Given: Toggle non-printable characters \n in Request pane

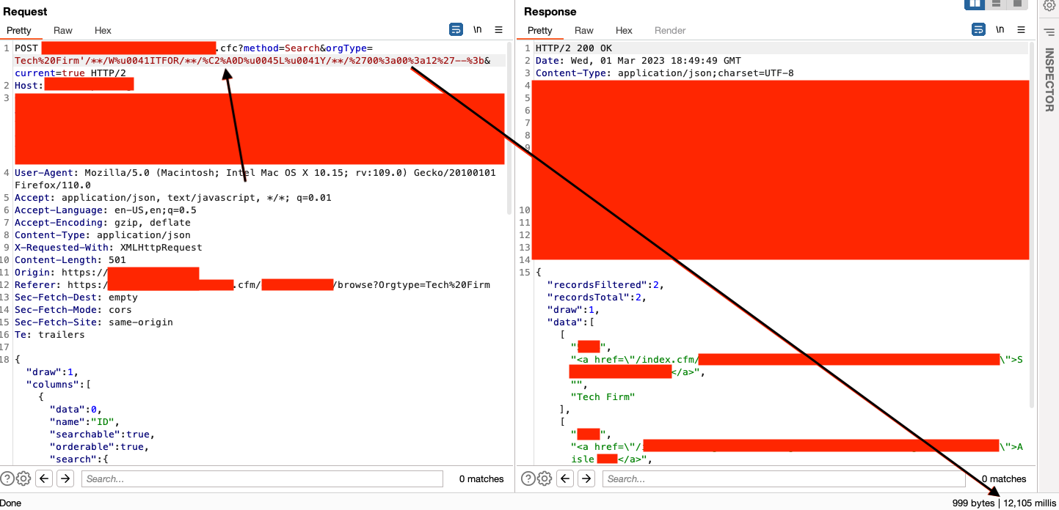Looking at the screenshot, I should 477,30.
